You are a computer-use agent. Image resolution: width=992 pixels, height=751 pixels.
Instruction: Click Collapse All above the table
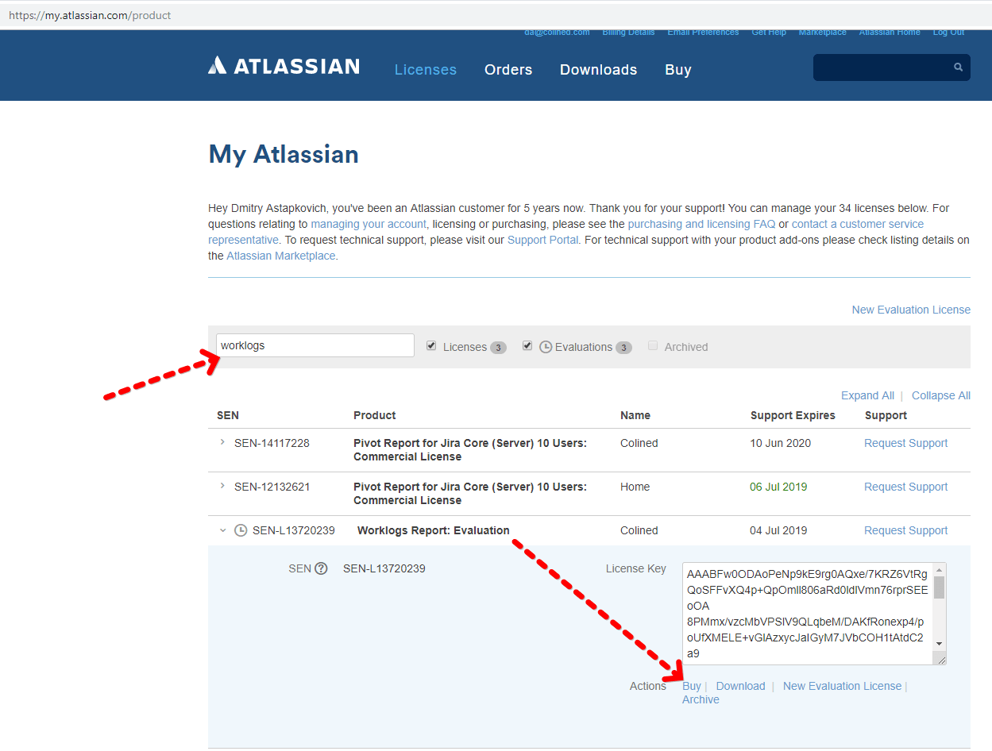tap(941, 395)
